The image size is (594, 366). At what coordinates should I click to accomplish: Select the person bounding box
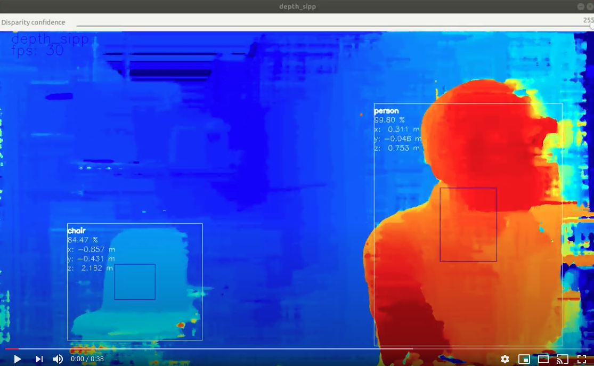[x=469, y=224]
